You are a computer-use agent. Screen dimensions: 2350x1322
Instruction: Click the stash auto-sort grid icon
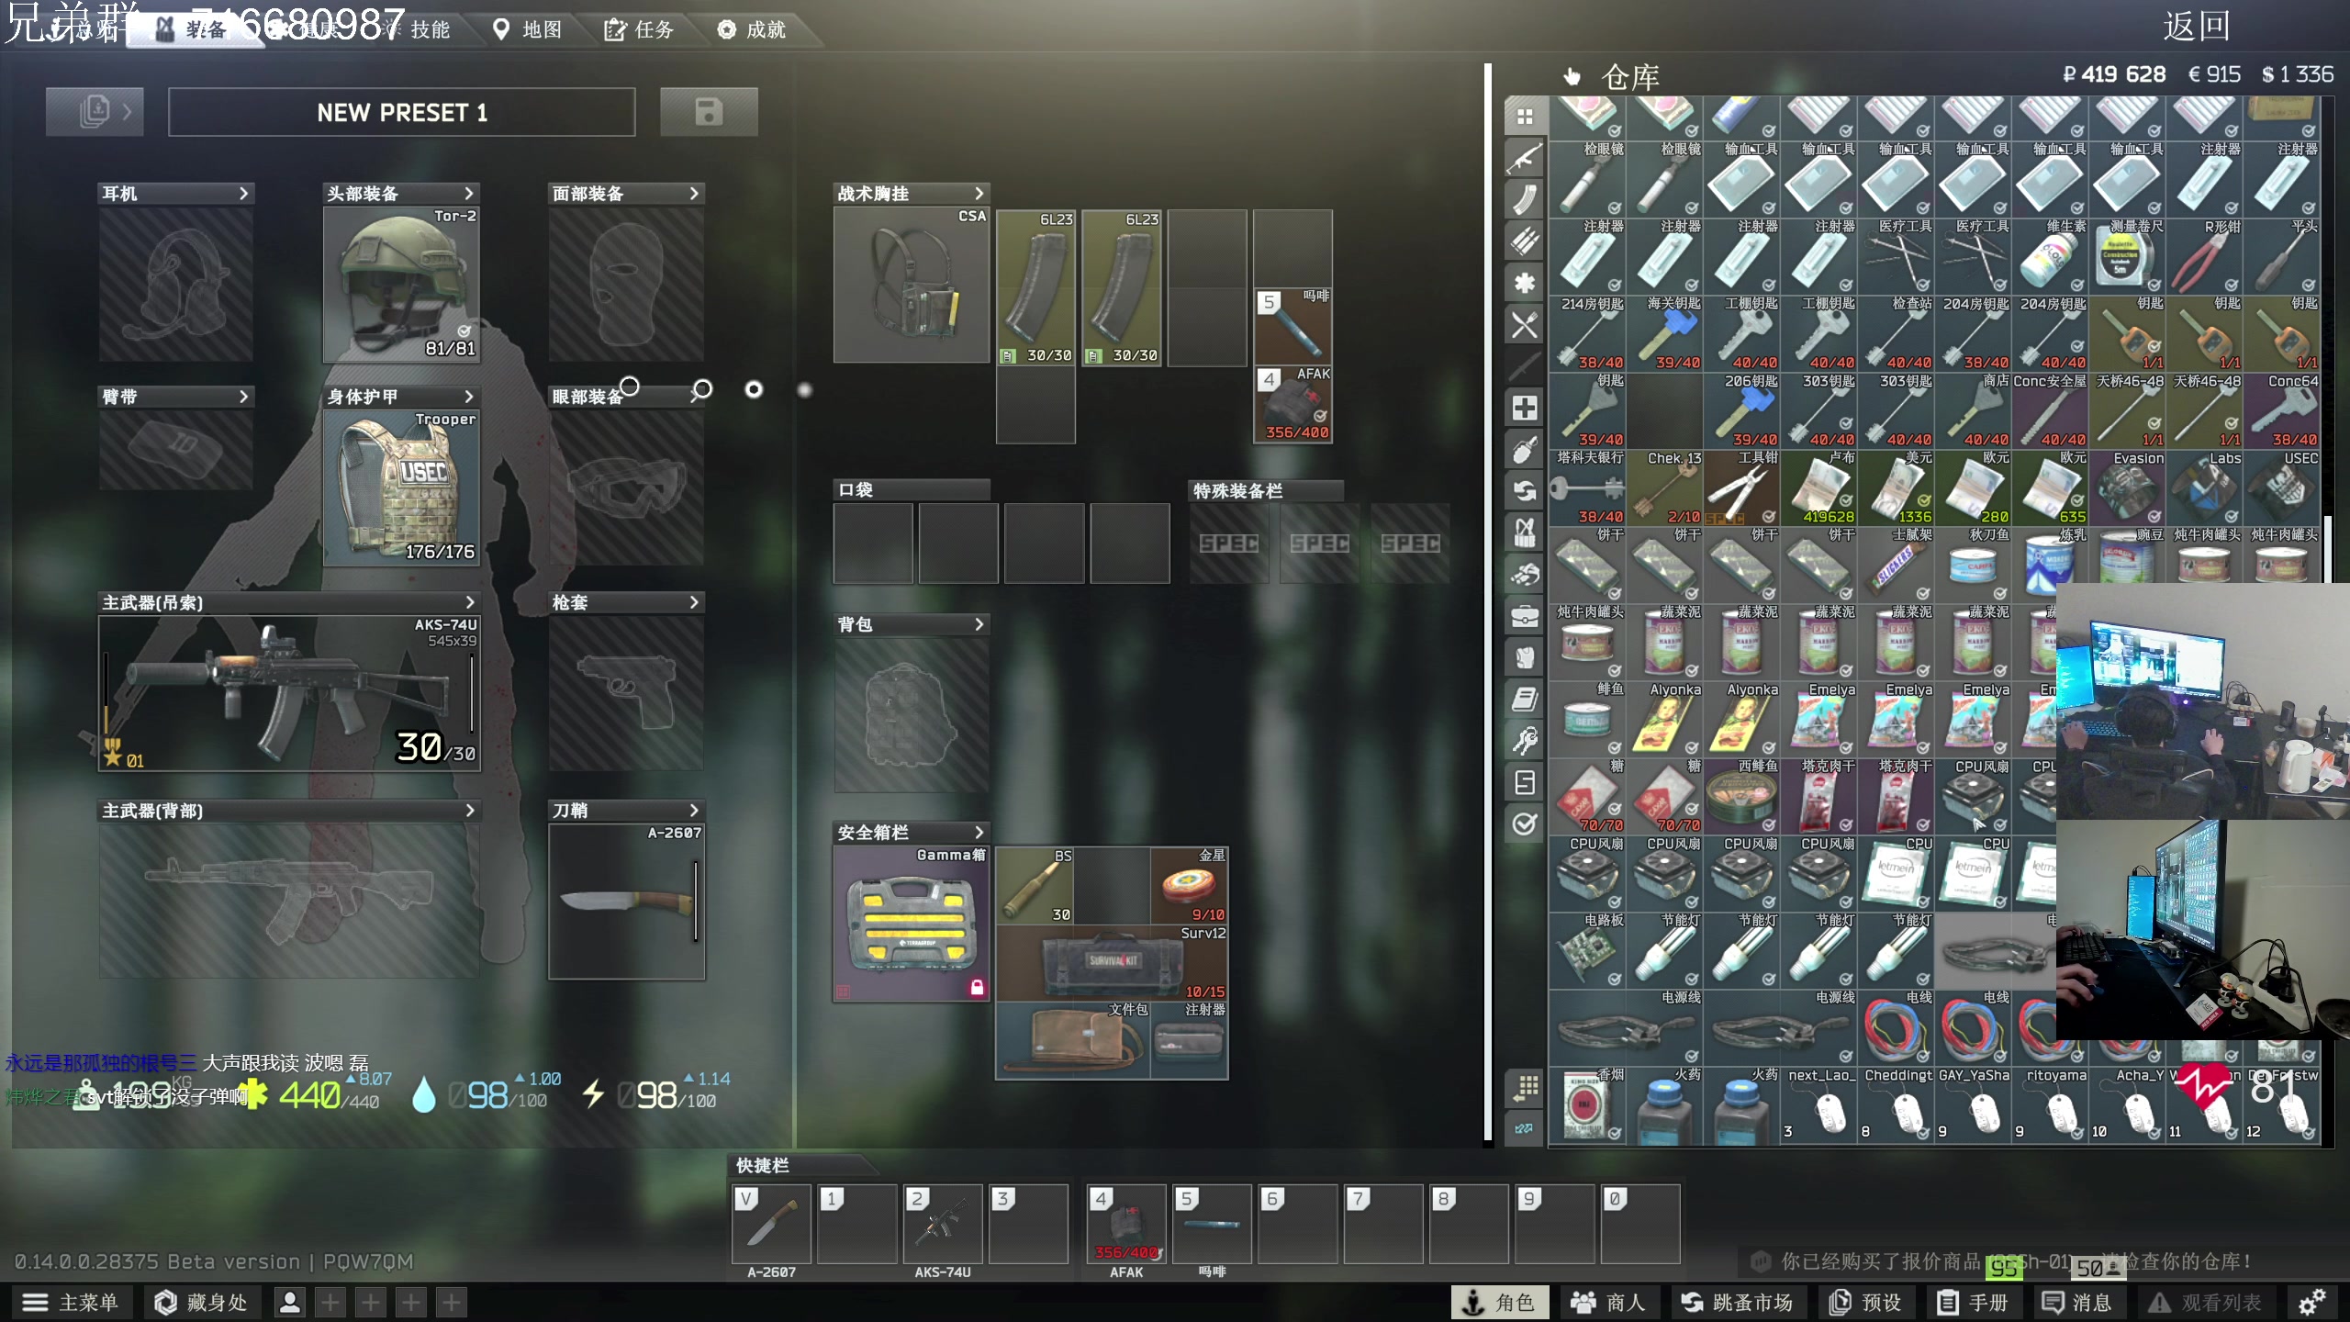[1525, 1088]
